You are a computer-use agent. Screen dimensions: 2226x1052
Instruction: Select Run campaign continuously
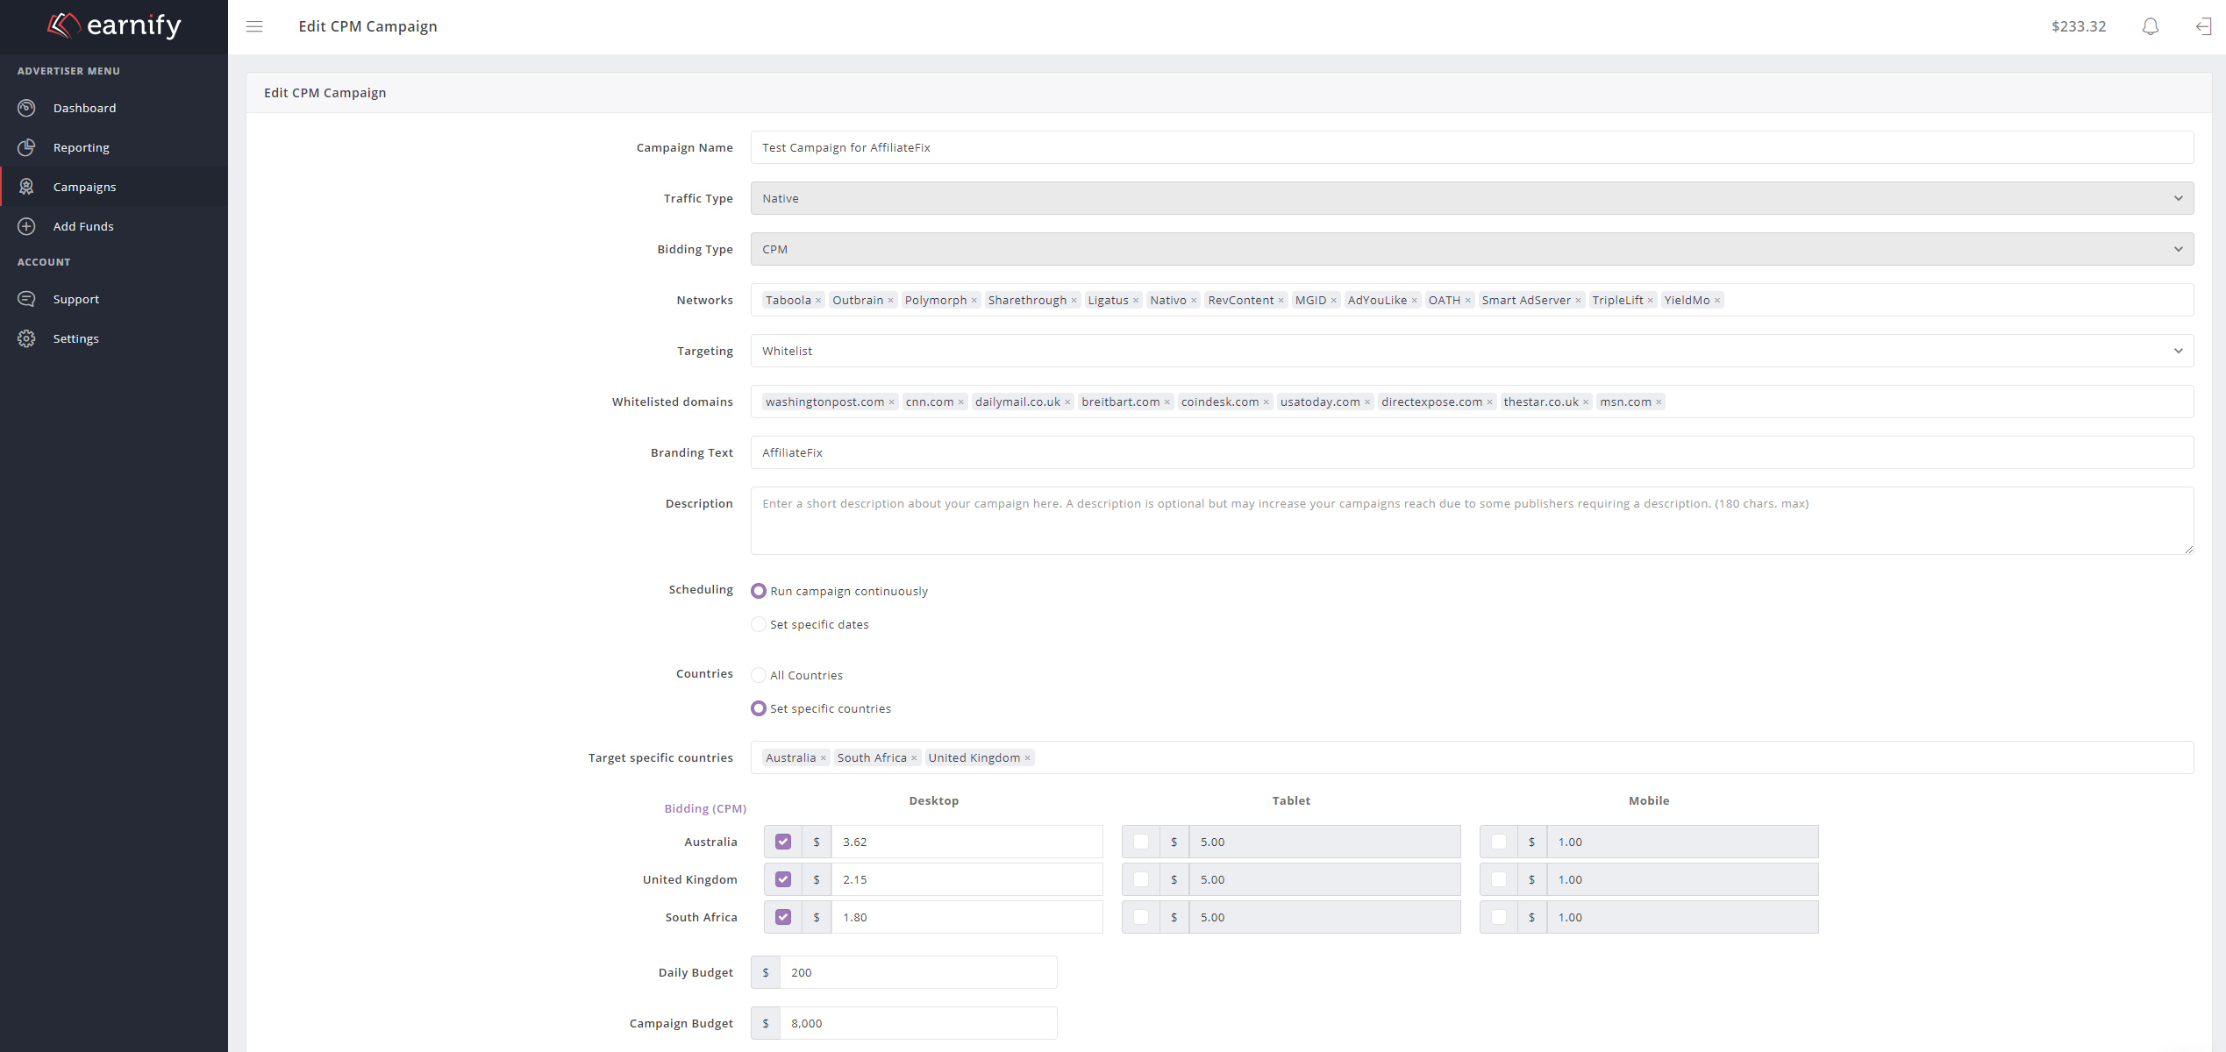click(x=759, y=591)
